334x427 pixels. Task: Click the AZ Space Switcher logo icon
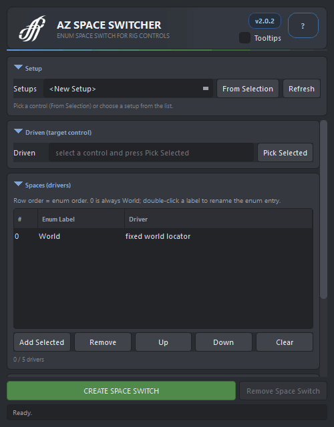(x=32, y=29)
